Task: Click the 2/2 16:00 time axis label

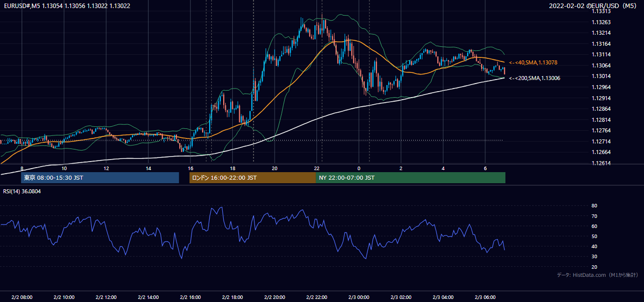Action: coord(190,297)
